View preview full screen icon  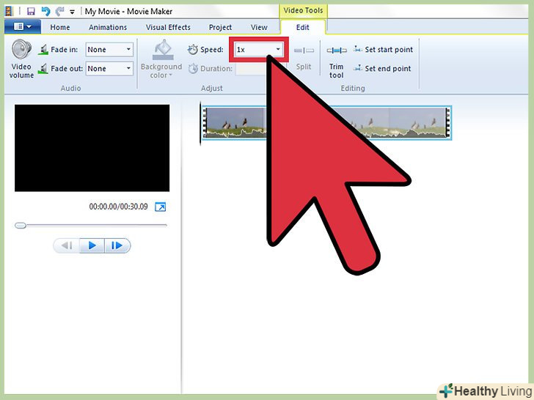tap(161, 207)
